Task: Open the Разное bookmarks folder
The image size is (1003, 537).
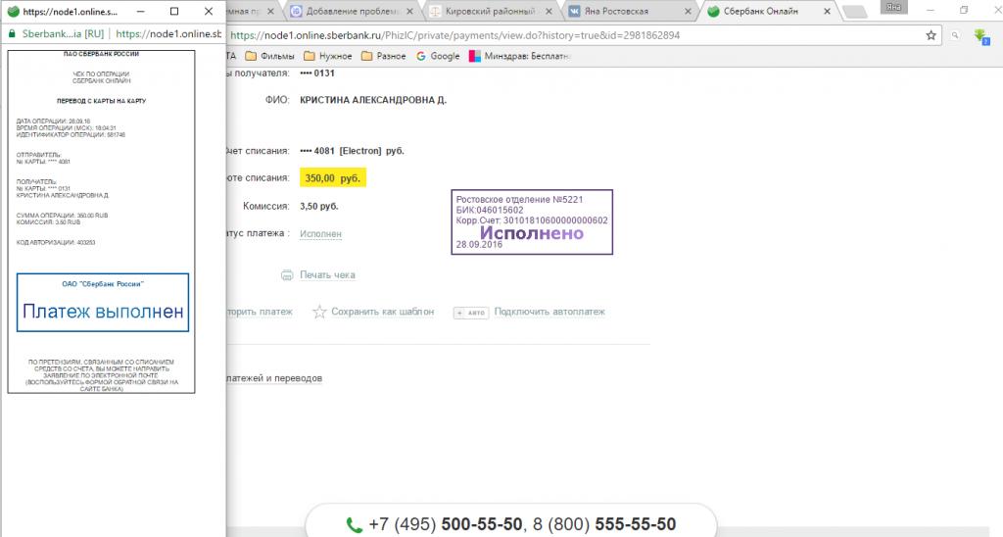Action: pos(384,56)
